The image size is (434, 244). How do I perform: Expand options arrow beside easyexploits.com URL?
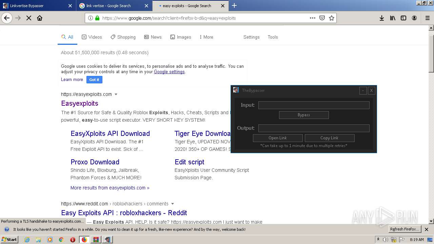116,94
